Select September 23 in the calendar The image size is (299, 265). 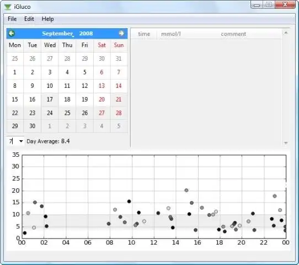pyautogui.click(x=32, y=113)
